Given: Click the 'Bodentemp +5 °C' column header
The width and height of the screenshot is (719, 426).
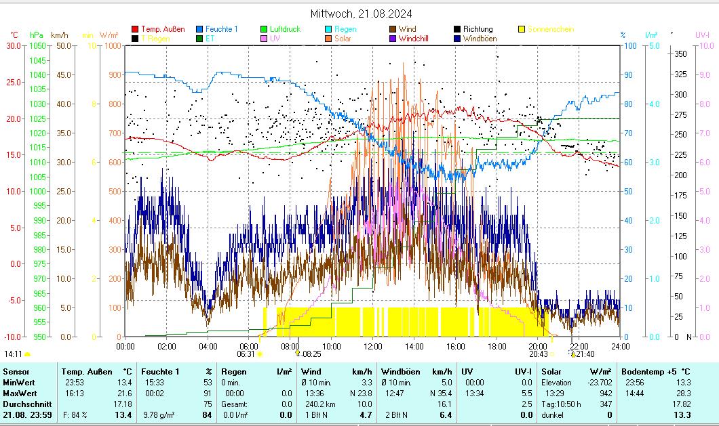Looking at the screenshot, I should coord(655,372).
